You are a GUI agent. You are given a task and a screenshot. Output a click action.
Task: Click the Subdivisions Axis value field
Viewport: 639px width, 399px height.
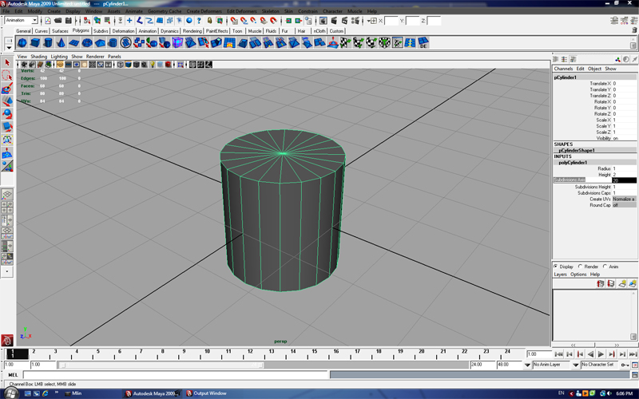click(624, 180)
